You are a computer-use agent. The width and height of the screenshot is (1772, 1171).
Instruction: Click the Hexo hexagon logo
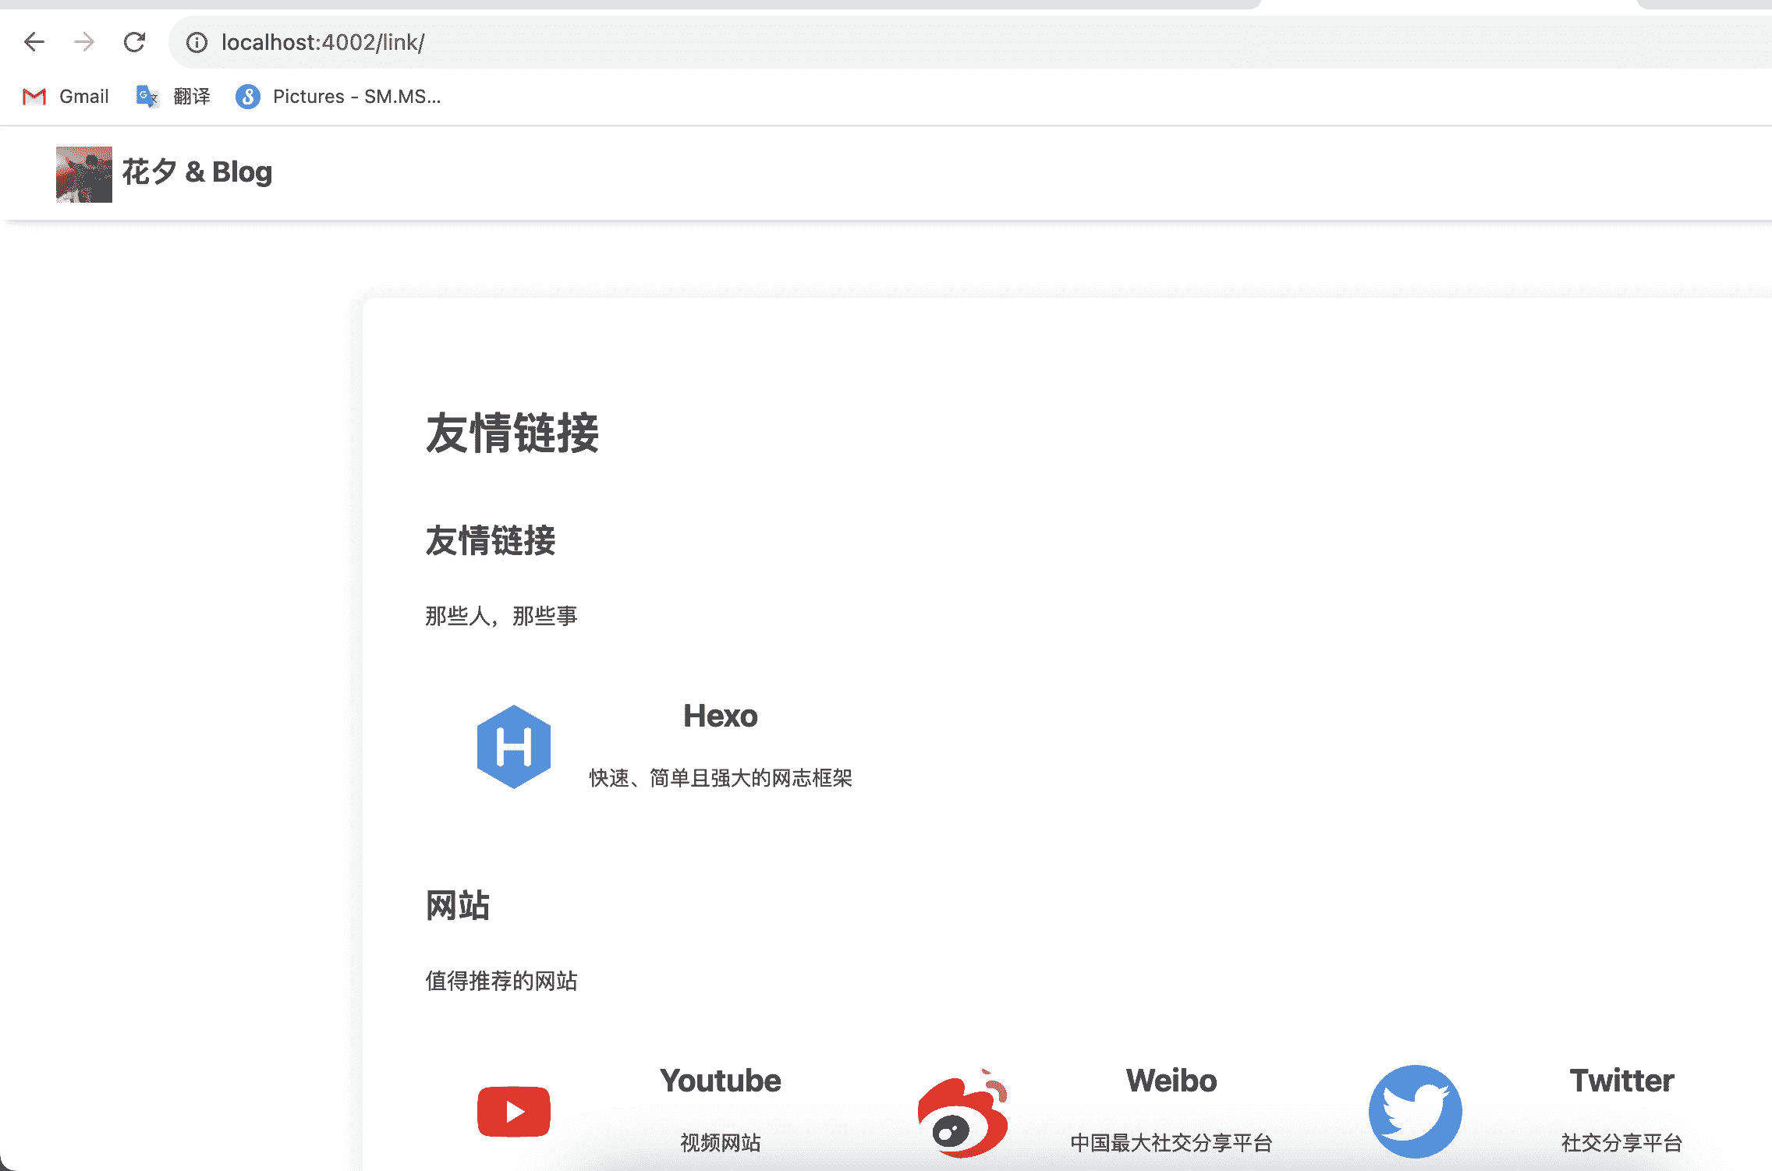coord(514,747)
